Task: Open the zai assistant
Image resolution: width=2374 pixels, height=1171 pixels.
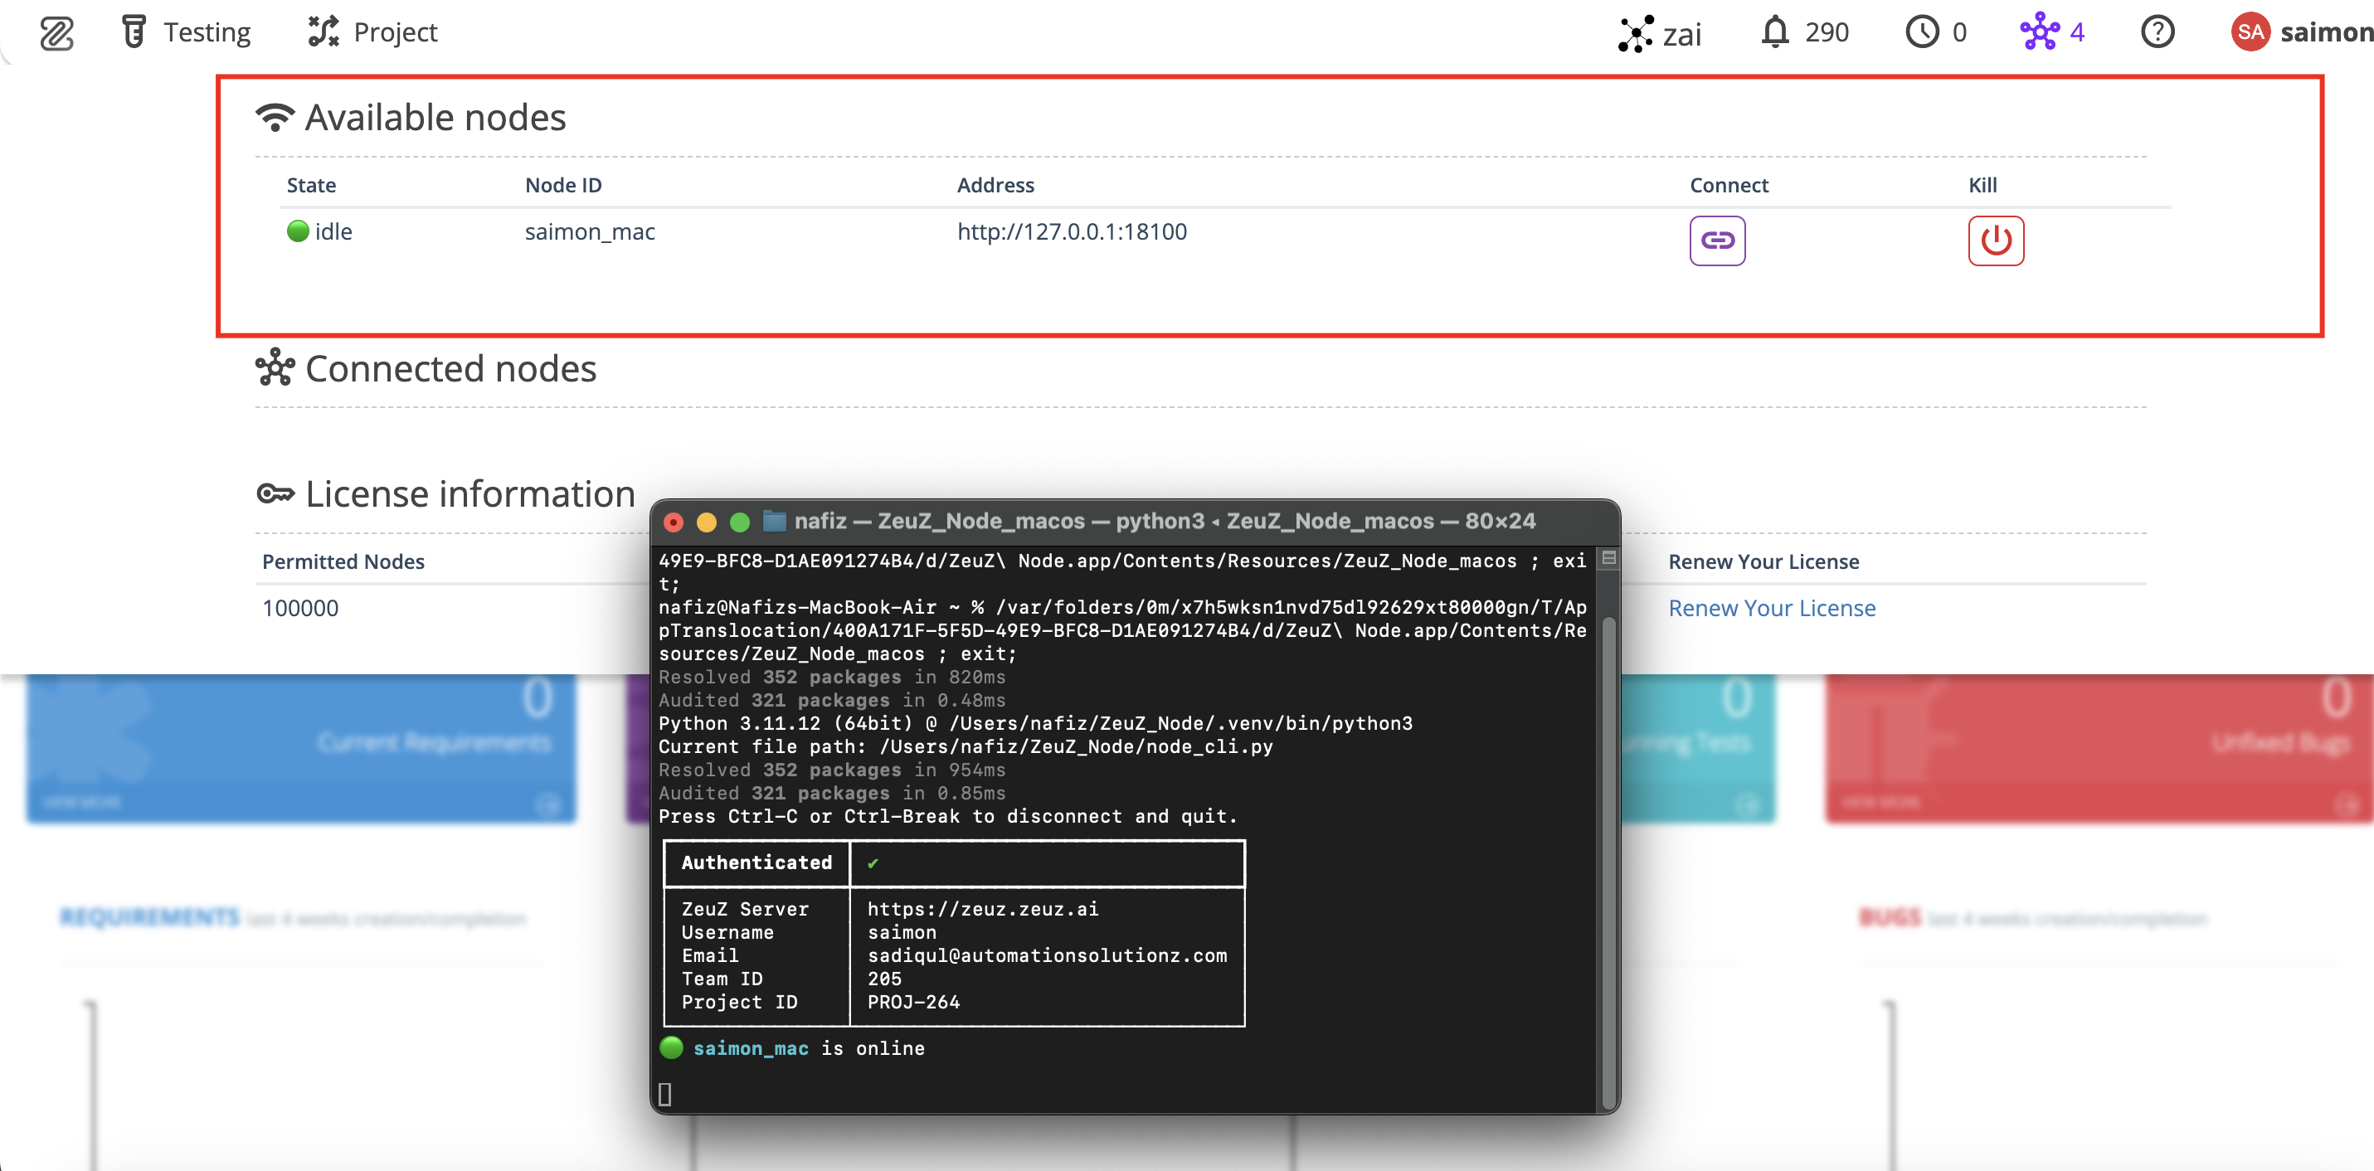Action: coord(1660,33)
